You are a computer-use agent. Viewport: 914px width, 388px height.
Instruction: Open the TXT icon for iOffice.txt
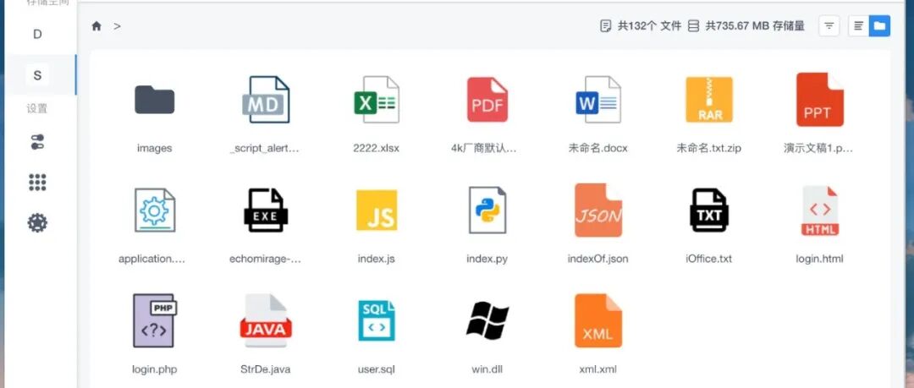pos(709,210)
